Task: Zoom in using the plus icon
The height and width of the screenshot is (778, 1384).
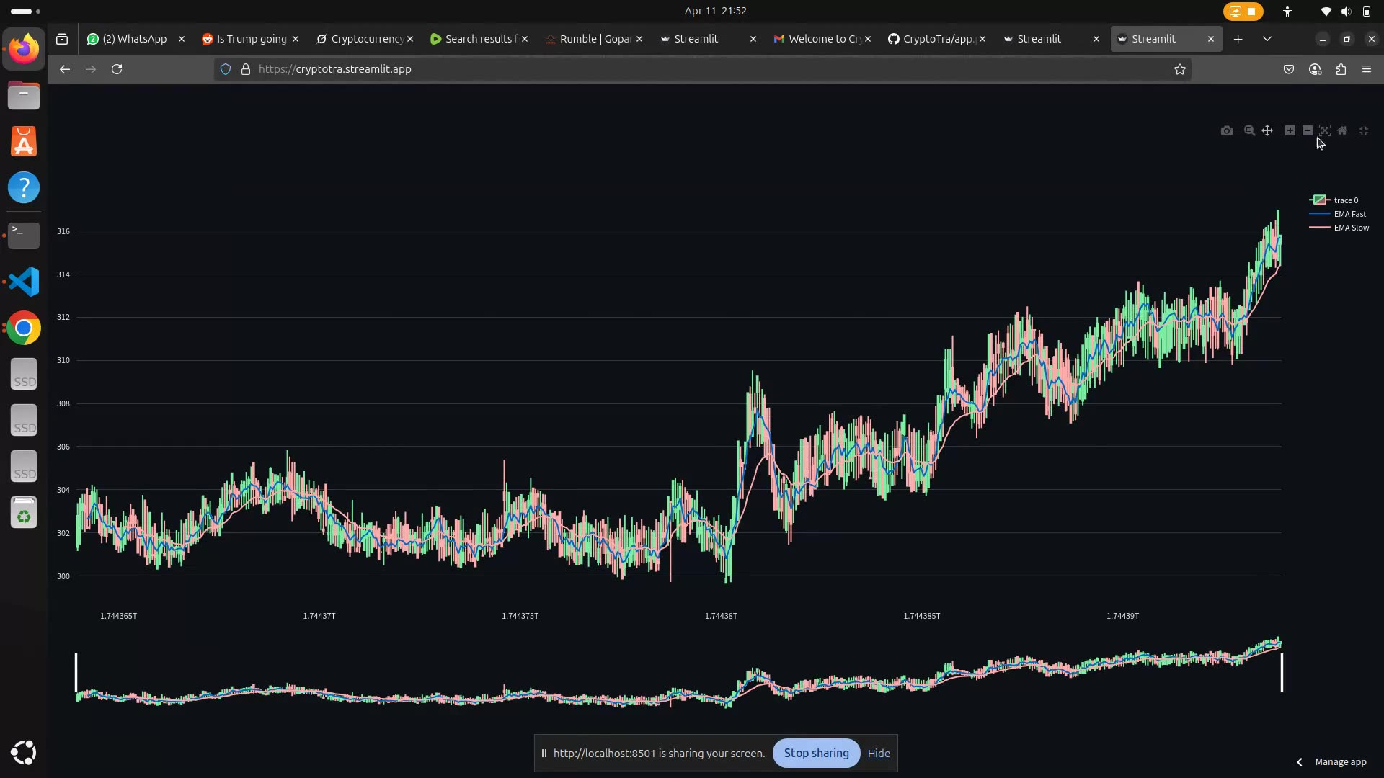Action: 1289,130
